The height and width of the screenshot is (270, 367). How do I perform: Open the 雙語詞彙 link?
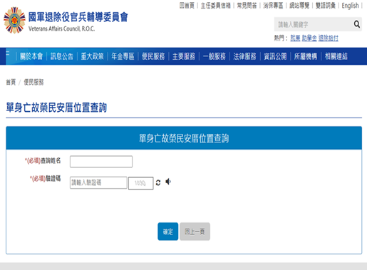326,6
